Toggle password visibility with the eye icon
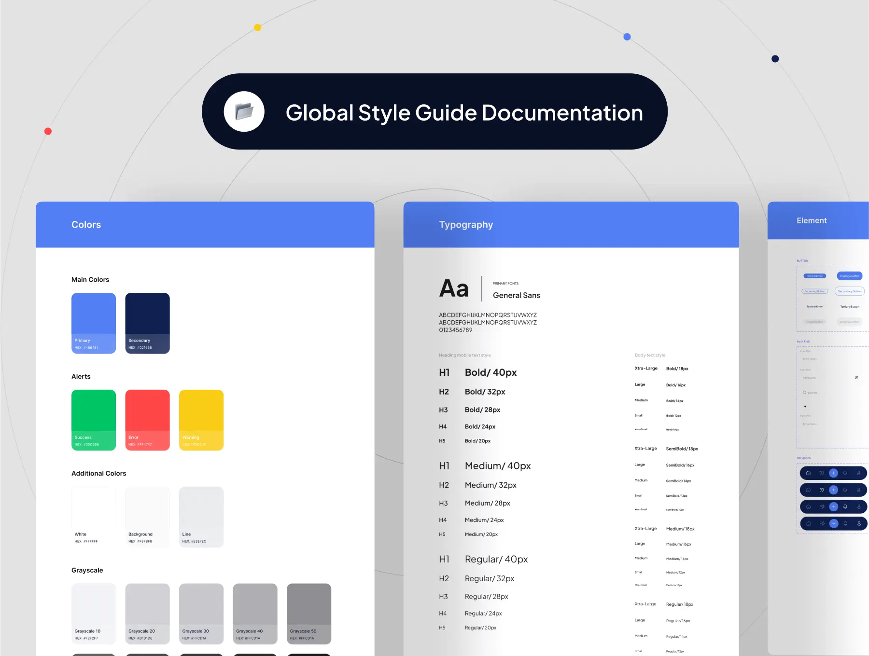Viewport: 869px width, 656px height. click(x=856, y=378)
